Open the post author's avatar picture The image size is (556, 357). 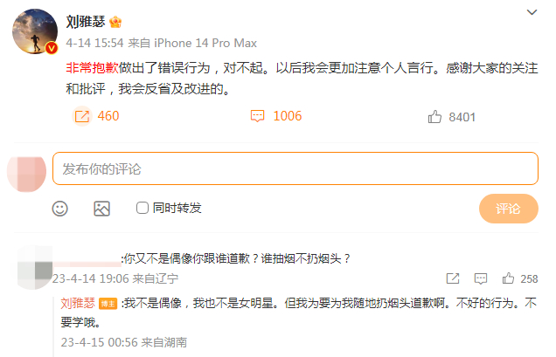pos(35,31)
